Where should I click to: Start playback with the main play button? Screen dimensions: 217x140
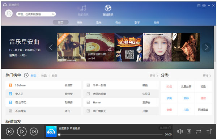pos(22,132)
